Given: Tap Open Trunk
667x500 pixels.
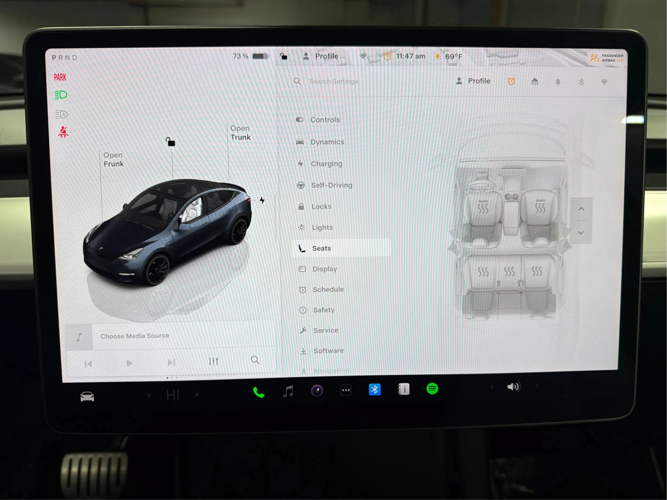Looking at the screenshot, I should point(240,132).
